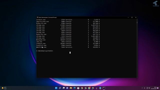160x90 pixels.
Task: Click Command Prompt title bar icon
Action: (x=38, y=17)
